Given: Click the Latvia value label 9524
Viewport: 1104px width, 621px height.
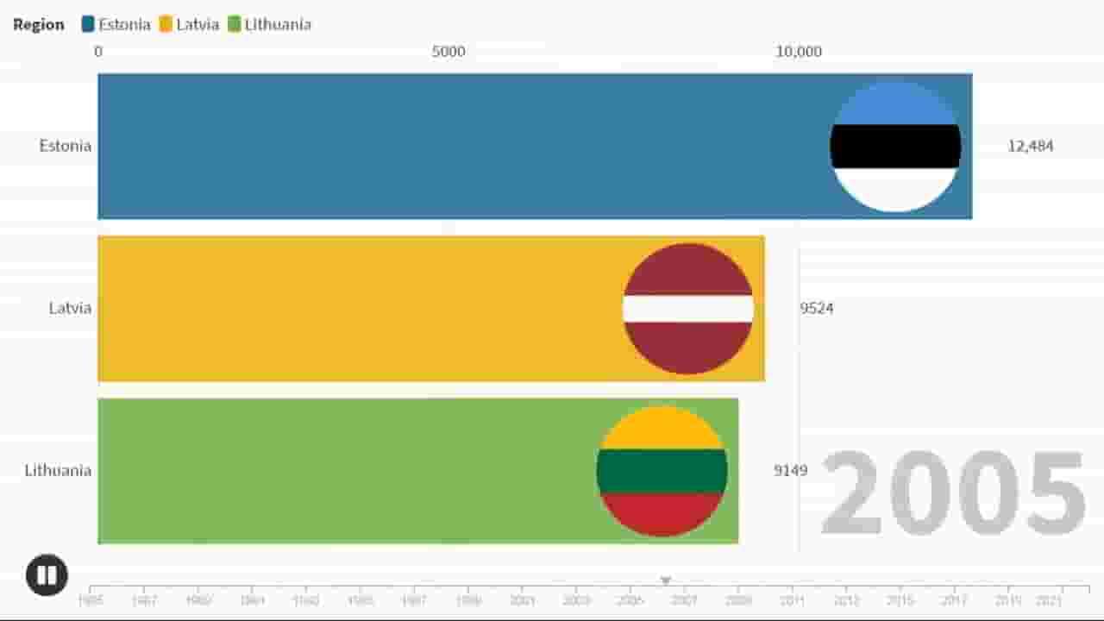Looking at the screenshot, I should (x=817, y=309).
